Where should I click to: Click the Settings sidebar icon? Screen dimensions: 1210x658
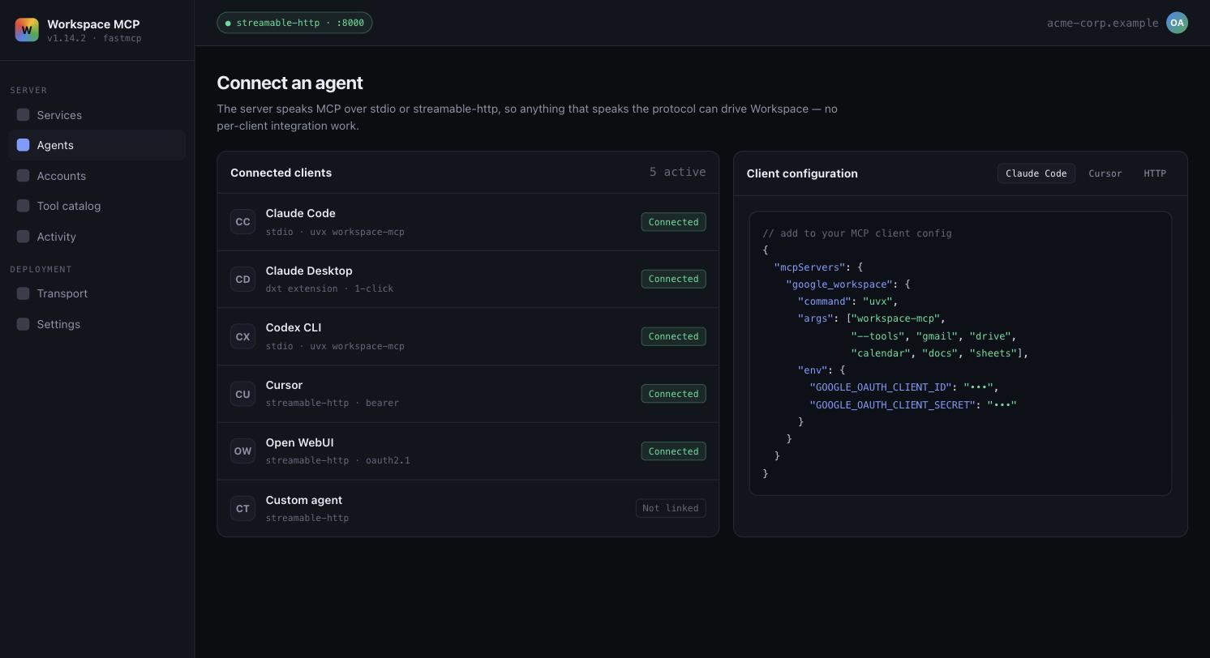coord(23,324)
